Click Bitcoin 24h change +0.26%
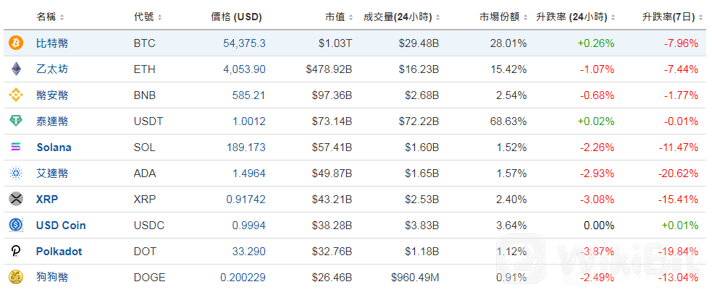712x300 pixels. click(x=596, y=43)
